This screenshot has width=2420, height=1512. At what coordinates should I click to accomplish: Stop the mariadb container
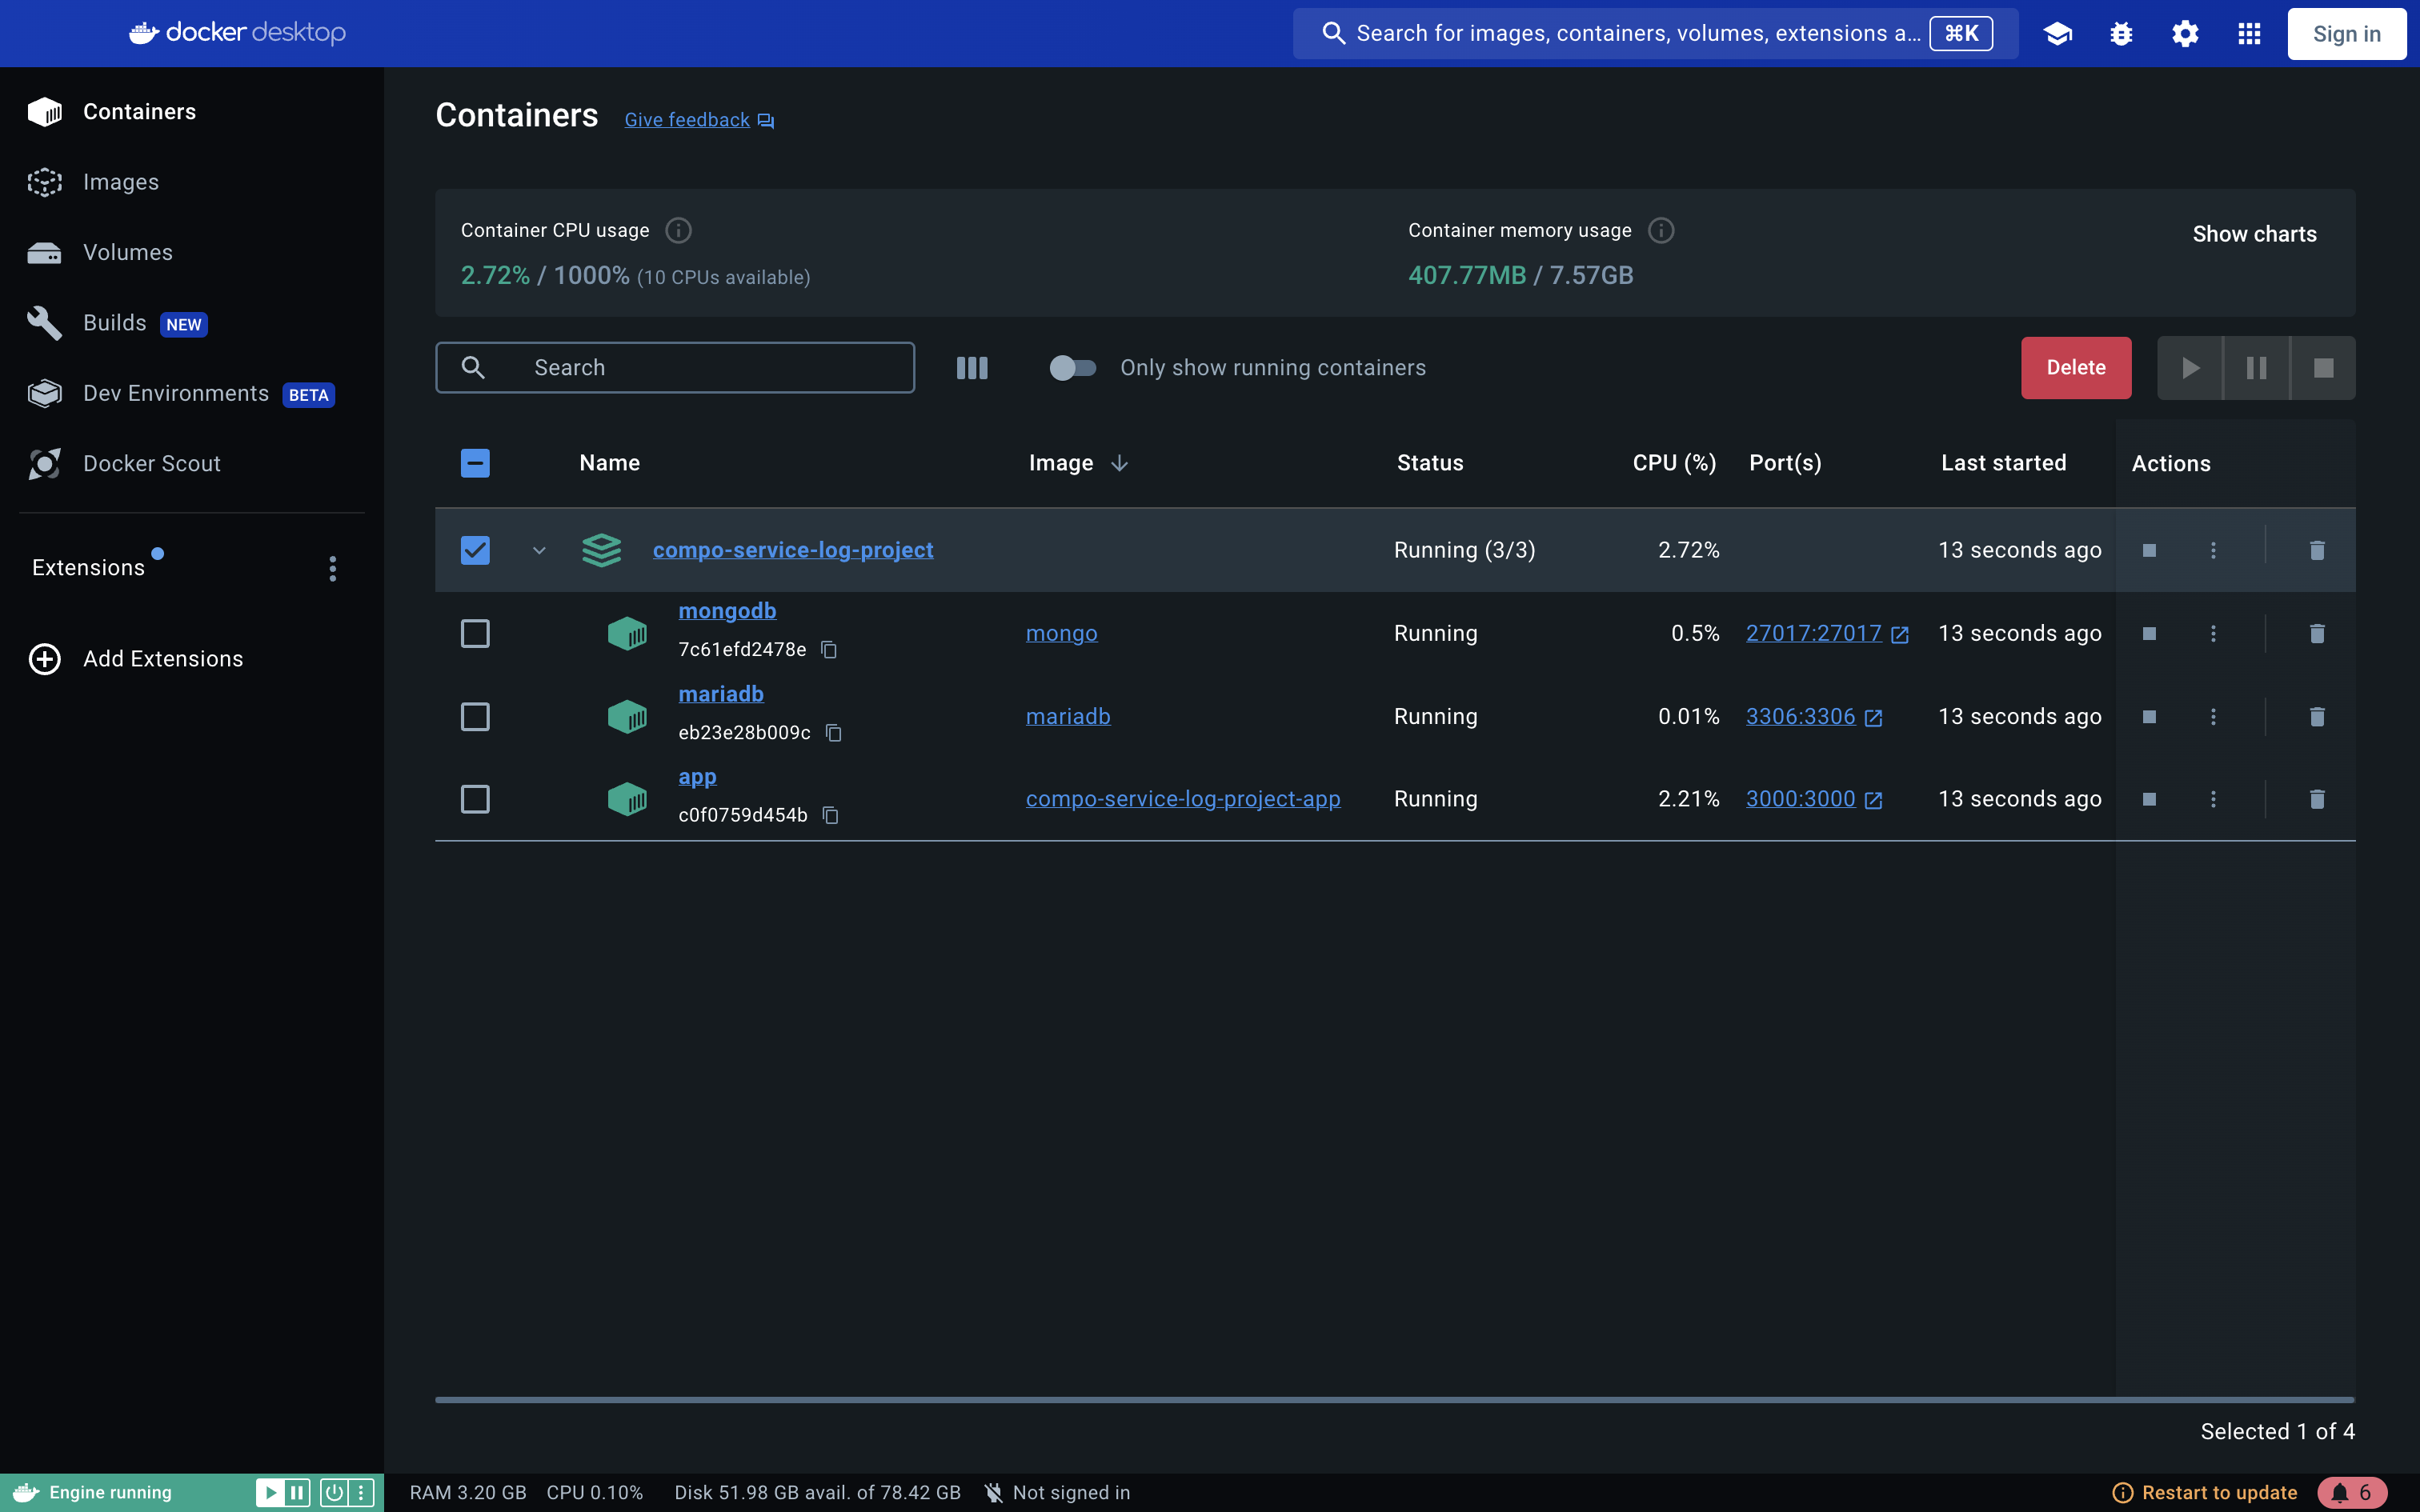[2149, 716]
